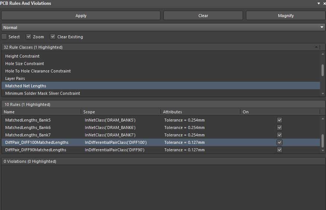Image resolution: width=326 pixels, height=210 pixels.
Task: Collapse the Rule Classes section arrow
Action: (x=316, y=47)
